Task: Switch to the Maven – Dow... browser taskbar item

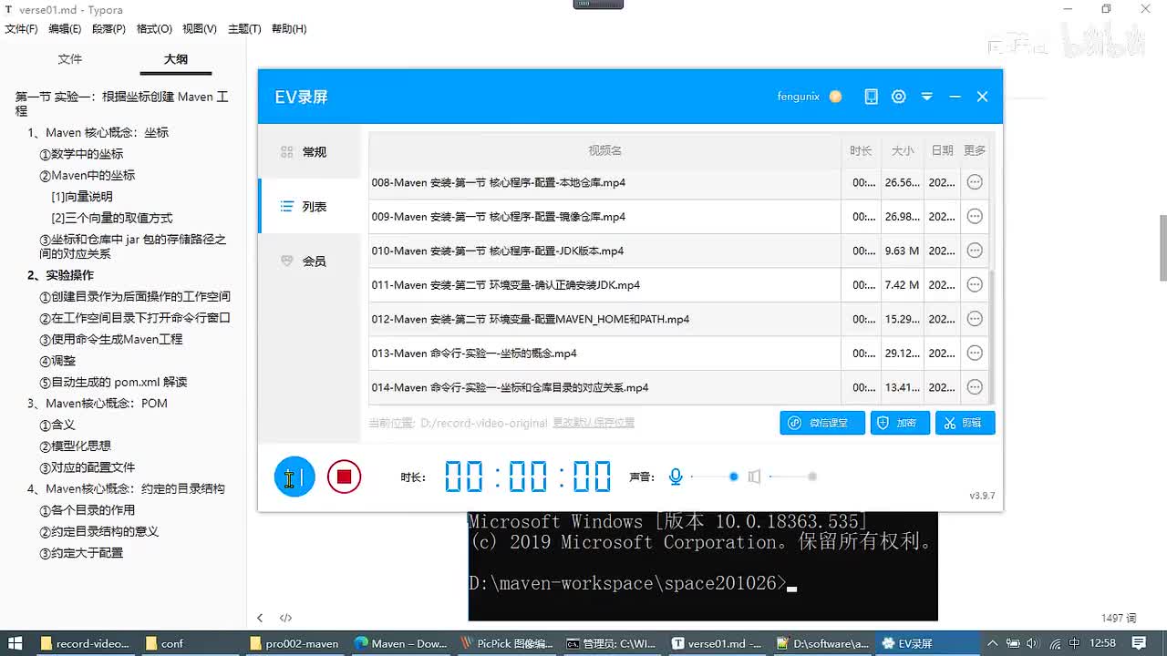Action: click(x=400, y=643)
